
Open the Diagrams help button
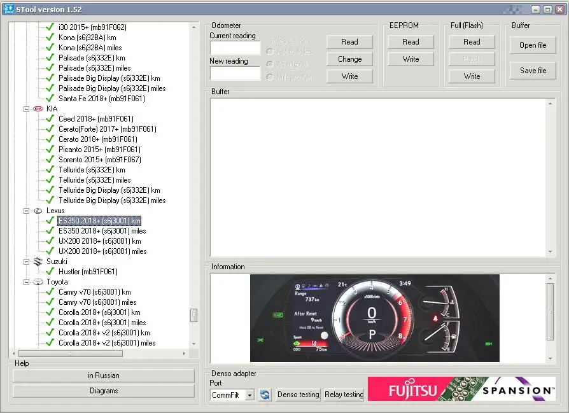[104, 391]
